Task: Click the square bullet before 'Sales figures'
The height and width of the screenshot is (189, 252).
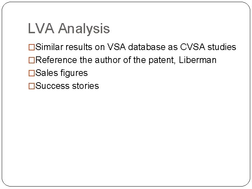Action: 31,73
